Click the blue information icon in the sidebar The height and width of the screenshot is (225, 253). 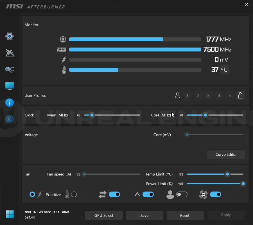click(10, 103)
